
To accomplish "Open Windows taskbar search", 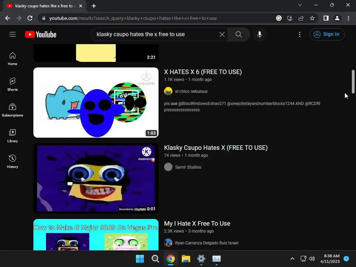I will [155, 259].
